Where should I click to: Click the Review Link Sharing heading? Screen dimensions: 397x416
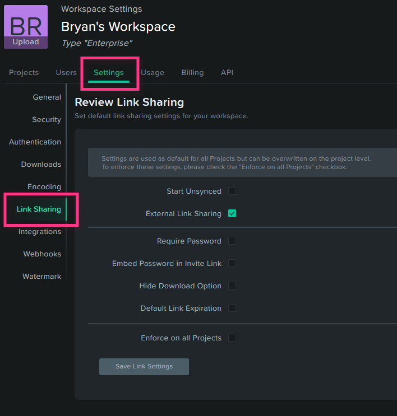(130, 102)
